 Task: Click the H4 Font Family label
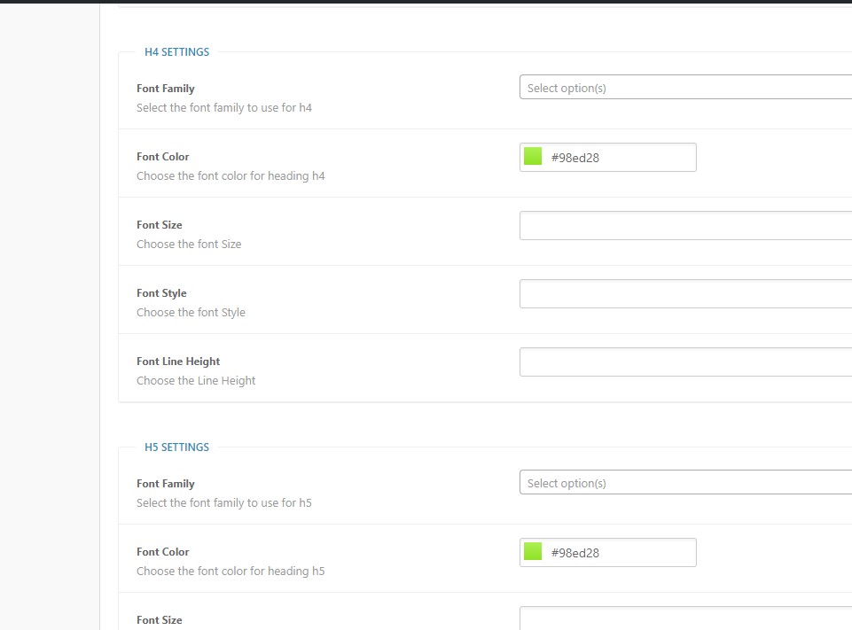pyautogui.click(x=166, y=89)
